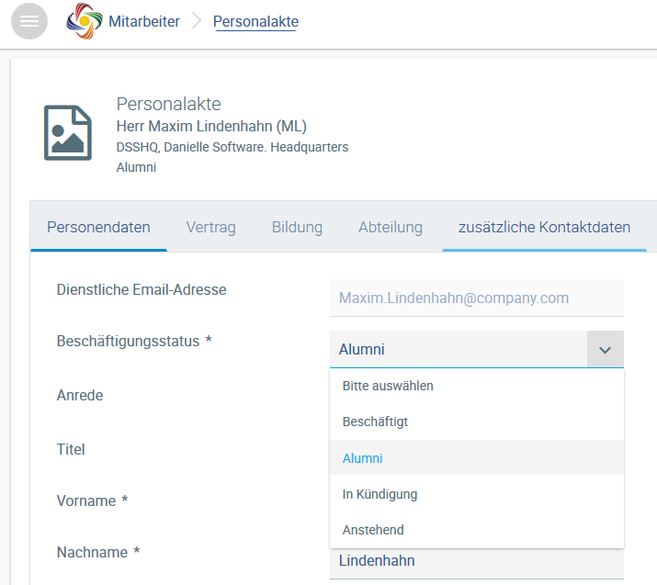
Task: Open the hamburger menu button
Action: 29,21
